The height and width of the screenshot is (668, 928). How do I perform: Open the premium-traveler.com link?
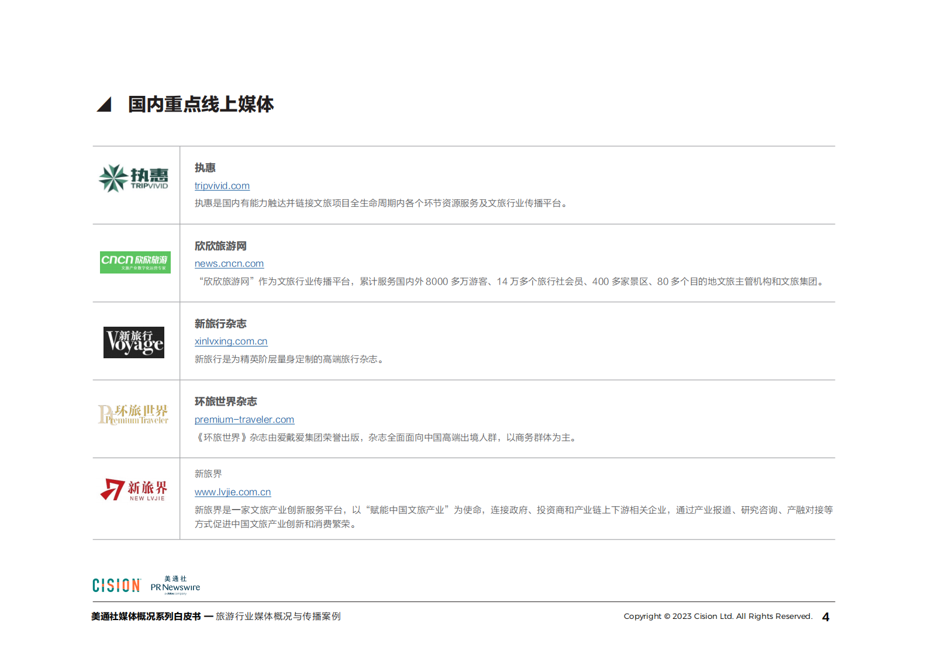coord(244,420)
